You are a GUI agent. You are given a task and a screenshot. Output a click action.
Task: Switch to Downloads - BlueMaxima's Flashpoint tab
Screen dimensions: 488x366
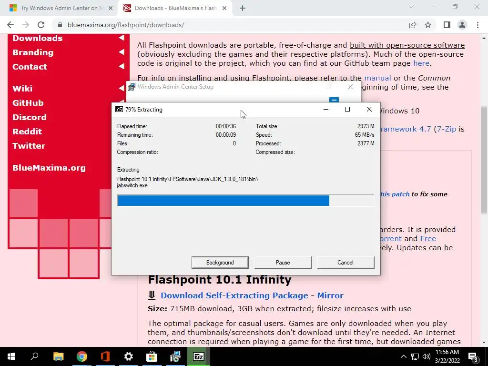[x=174, y=8]
